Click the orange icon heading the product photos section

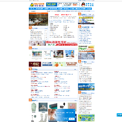click(x=30, y=100)
